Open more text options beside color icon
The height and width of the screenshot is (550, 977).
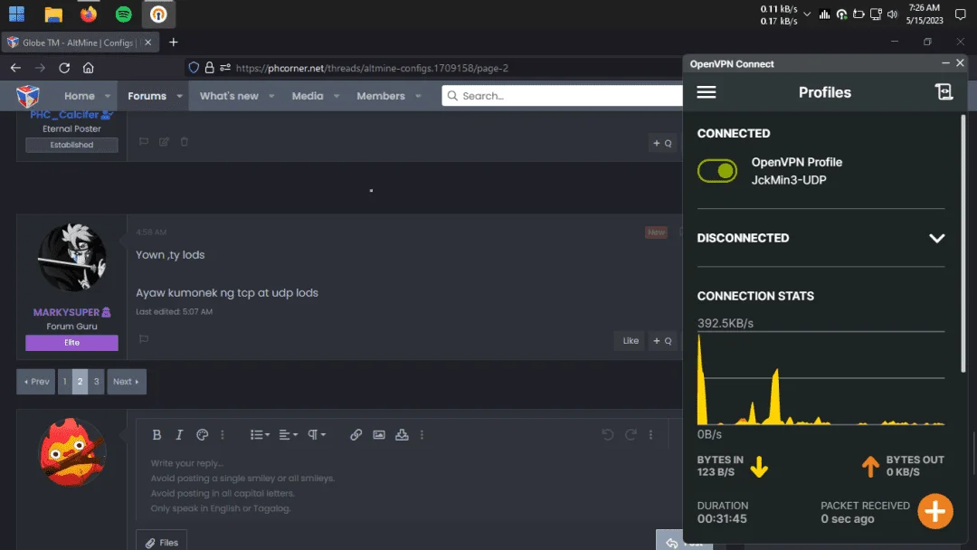(223, 435)
